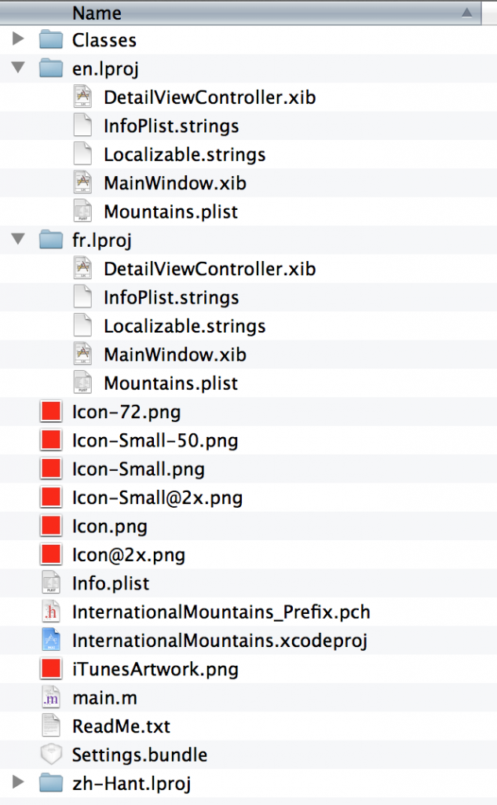Expand the Classes folder

pyautogui.click(x=18, y=39)
